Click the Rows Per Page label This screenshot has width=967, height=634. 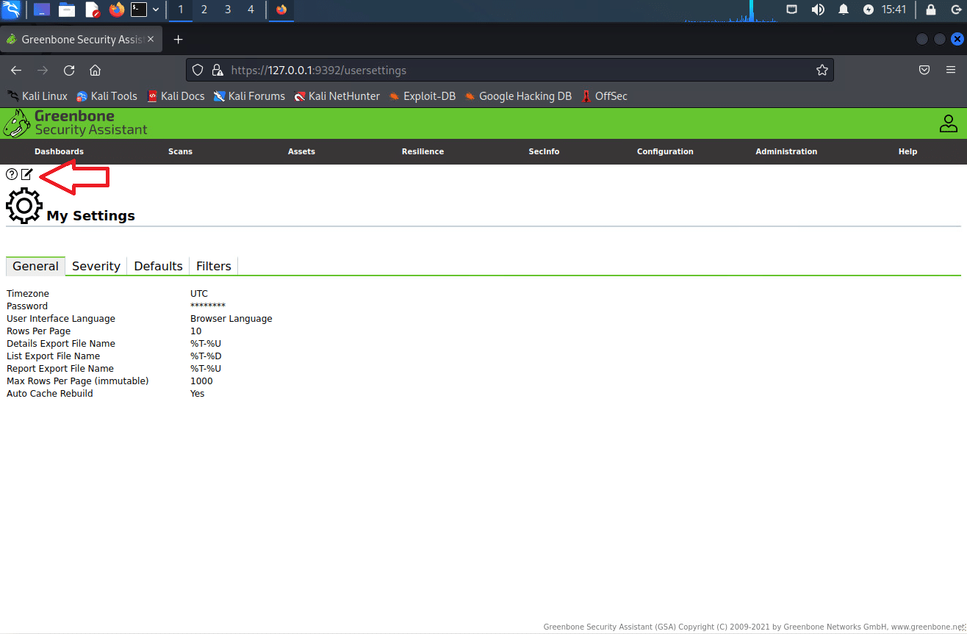[x=39, y=331]
